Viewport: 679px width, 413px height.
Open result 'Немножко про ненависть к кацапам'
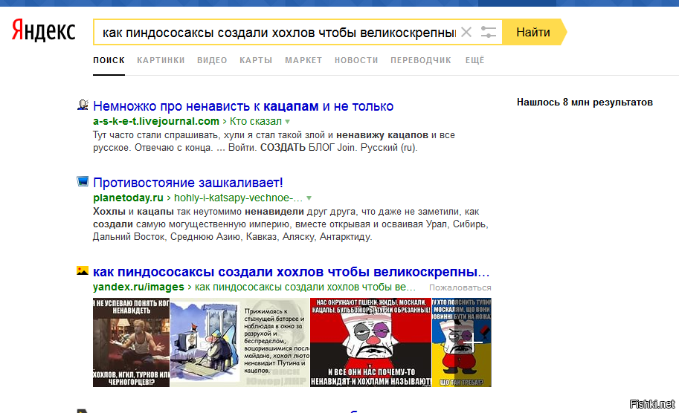243,106
